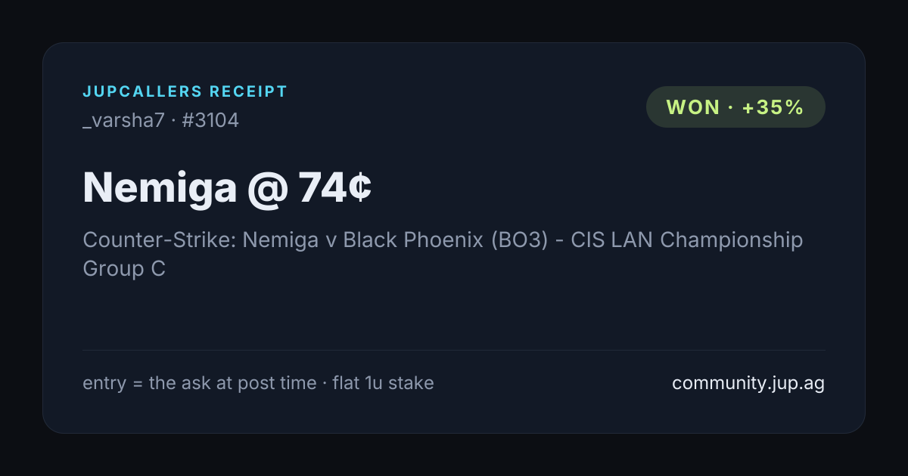Select the flat 1u stake note
Screen dimensions: 908x476
coord(384,383)
